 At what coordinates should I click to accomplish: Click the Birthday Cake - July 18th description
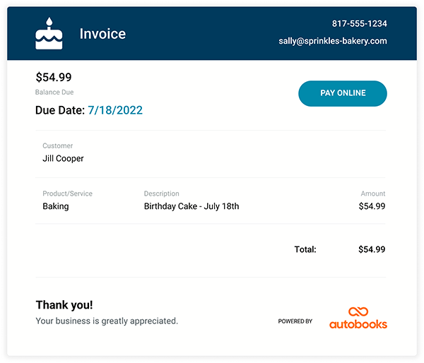[192, 206]
